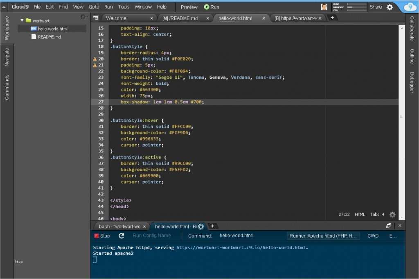Click the warning icon on line 20
This screenshot has width=419, height=279.
click(95, 59)
